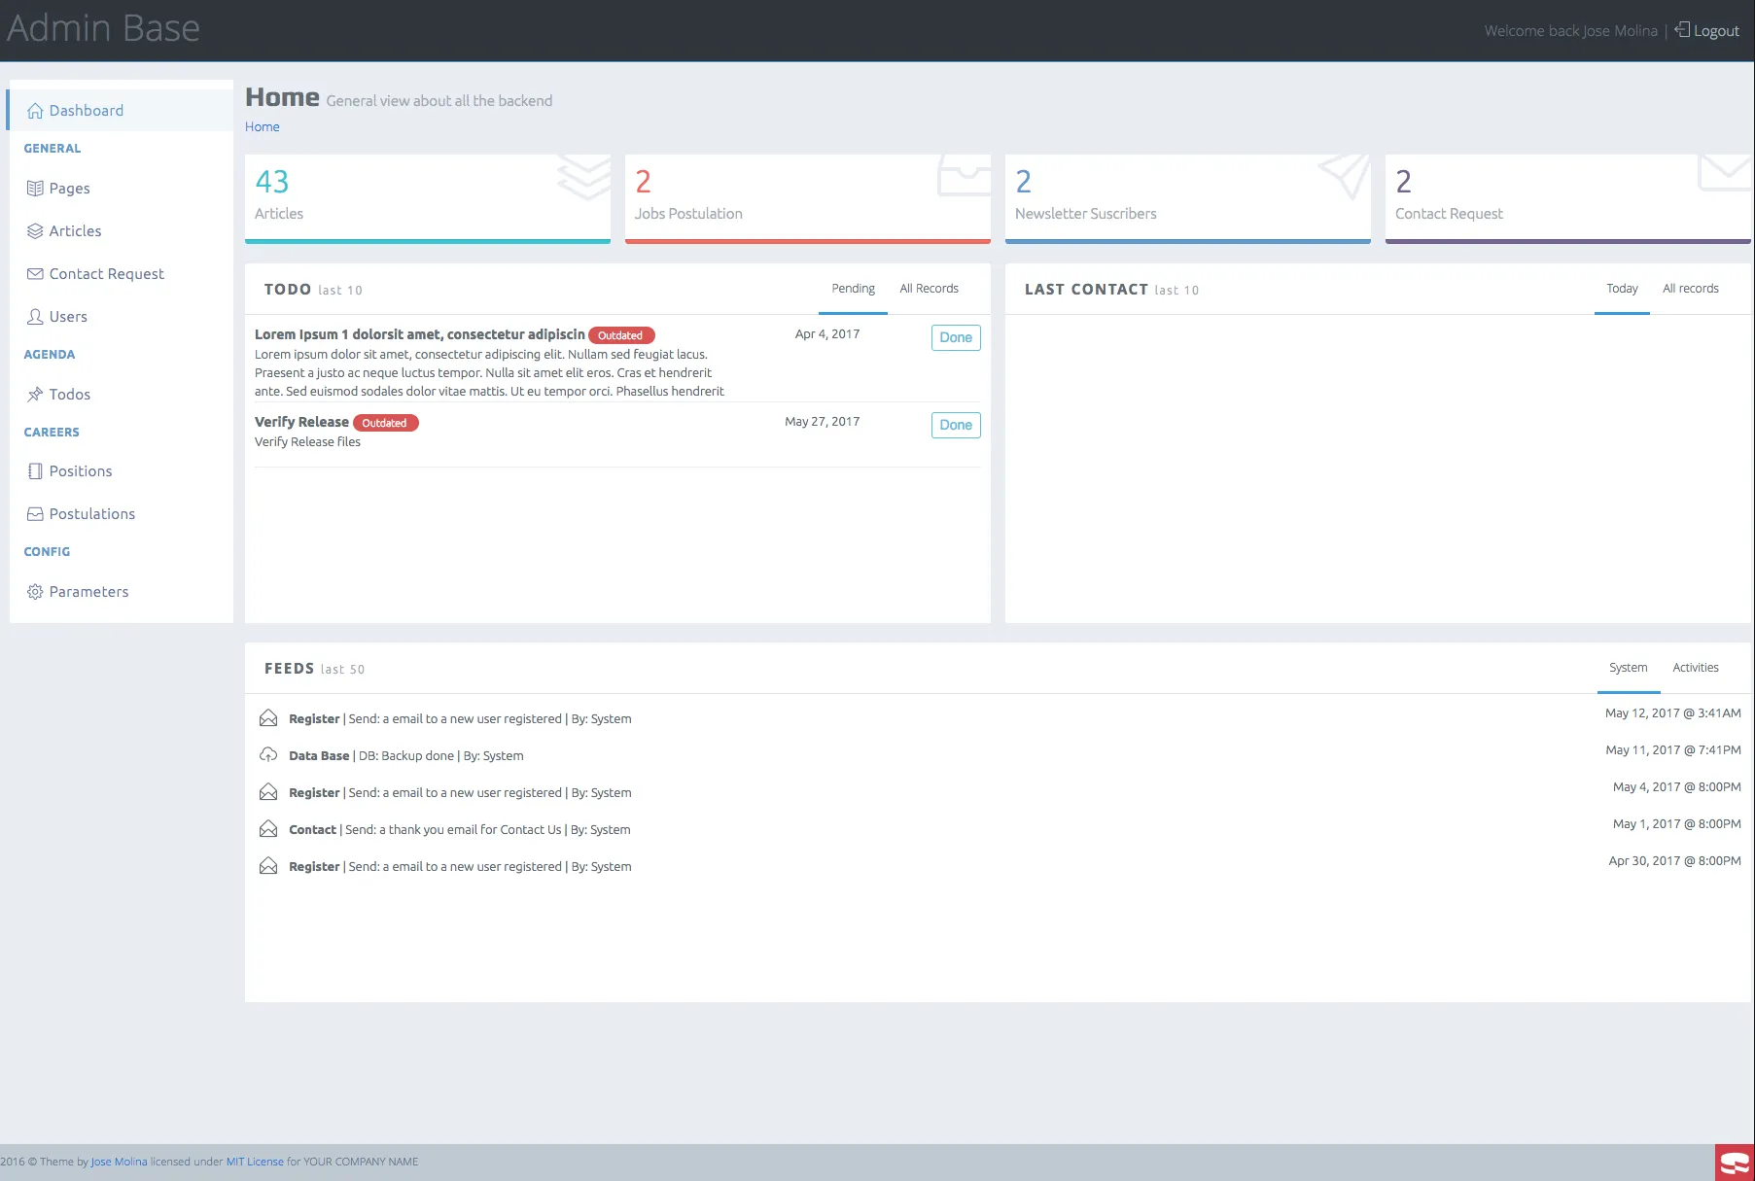1755x1181 pixels.
Task: Click the red chat icon at bottom-right corner
Action: (1734, 1163)
